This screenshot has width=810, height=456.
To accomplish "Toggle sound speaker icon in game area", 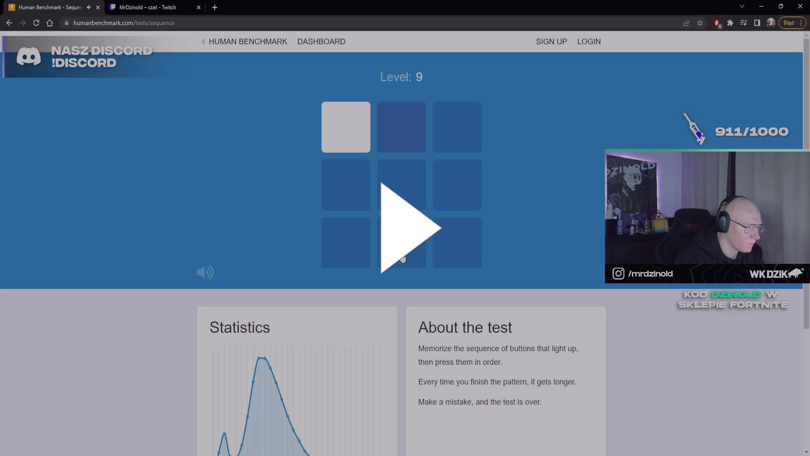I will [x=205, y=272].
